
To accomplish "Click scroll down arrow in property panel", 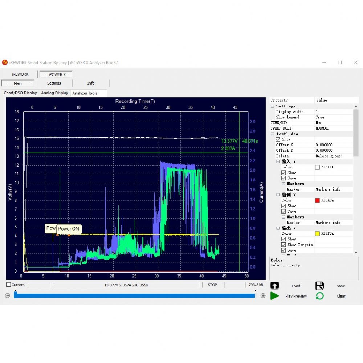I will [x=356, y=253].
